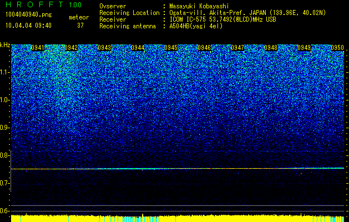Click the 0943 time marker
The image size is (349, 222).
coord(104,48)
